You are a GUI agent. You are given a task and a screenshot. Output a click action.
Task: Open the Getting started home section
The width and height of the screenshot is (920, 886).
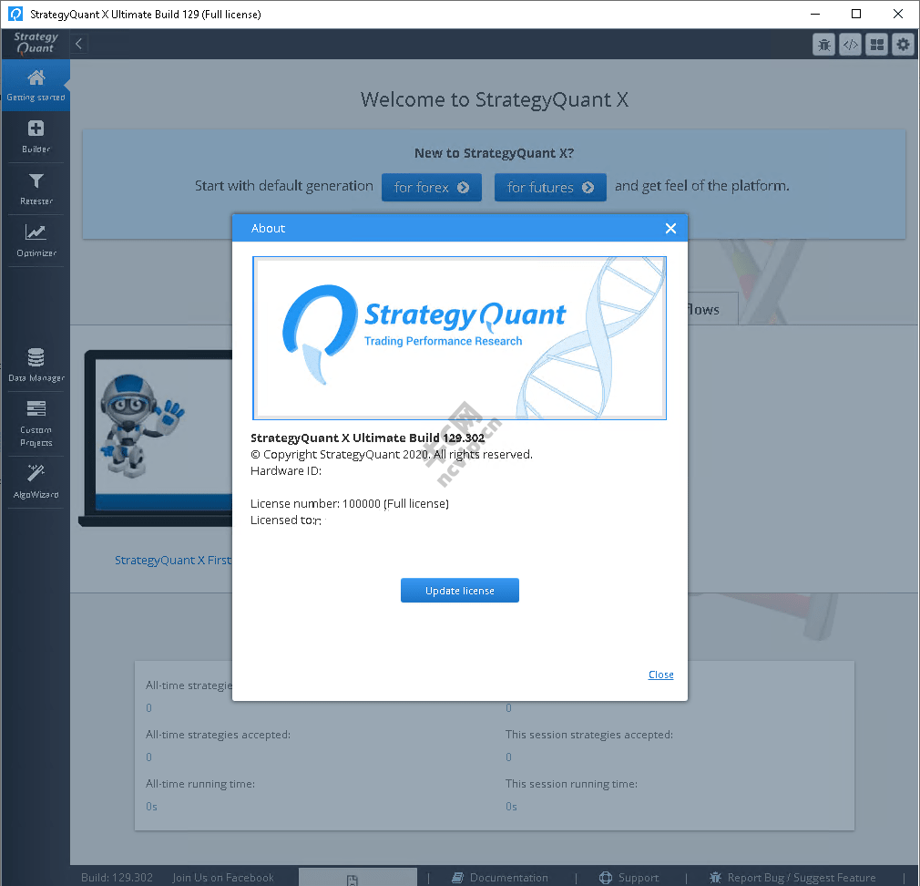36,85
